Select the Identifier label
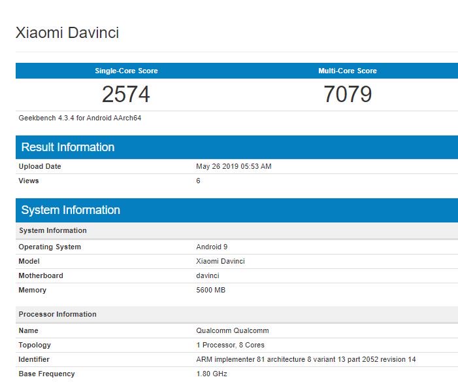The width and height of the screenshot is (458, 388). point(34,359)
